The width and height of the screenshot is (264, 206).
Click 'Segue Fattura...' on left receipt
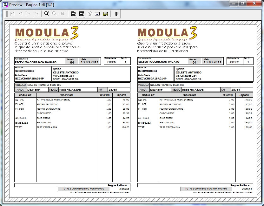click(118, 185)
